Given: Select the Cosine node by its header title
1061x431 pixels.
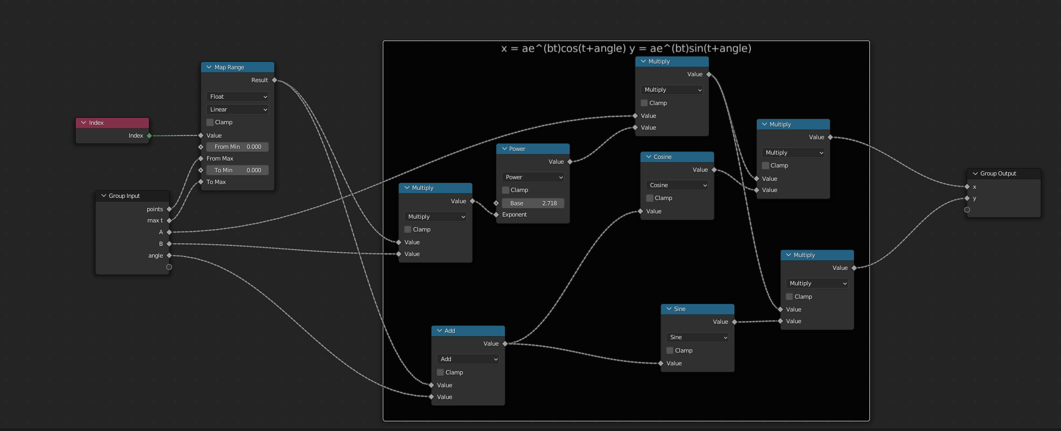Looking at the screenshot, I should click(662, 157).
